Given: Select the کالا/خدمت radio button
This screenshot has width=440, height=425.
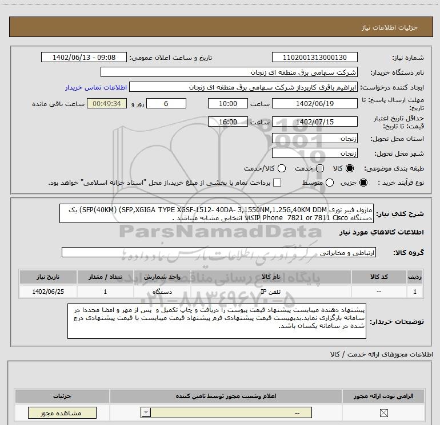Looking at the screenshot, I should pyautogui.click(x=282, y=168).
